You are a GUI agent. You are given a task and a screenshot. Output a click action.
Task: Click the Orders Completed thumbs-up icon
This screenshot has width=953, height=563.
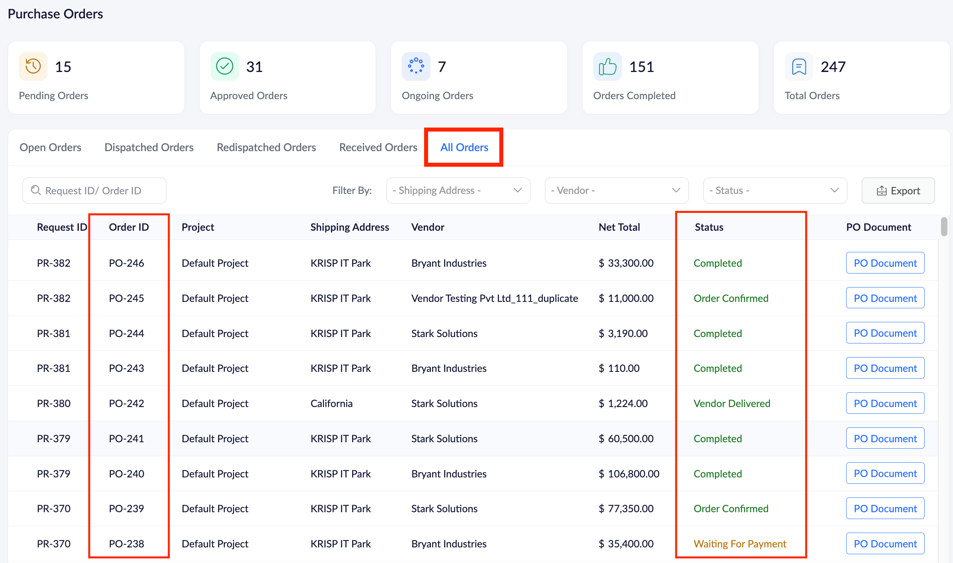(607, 66)
